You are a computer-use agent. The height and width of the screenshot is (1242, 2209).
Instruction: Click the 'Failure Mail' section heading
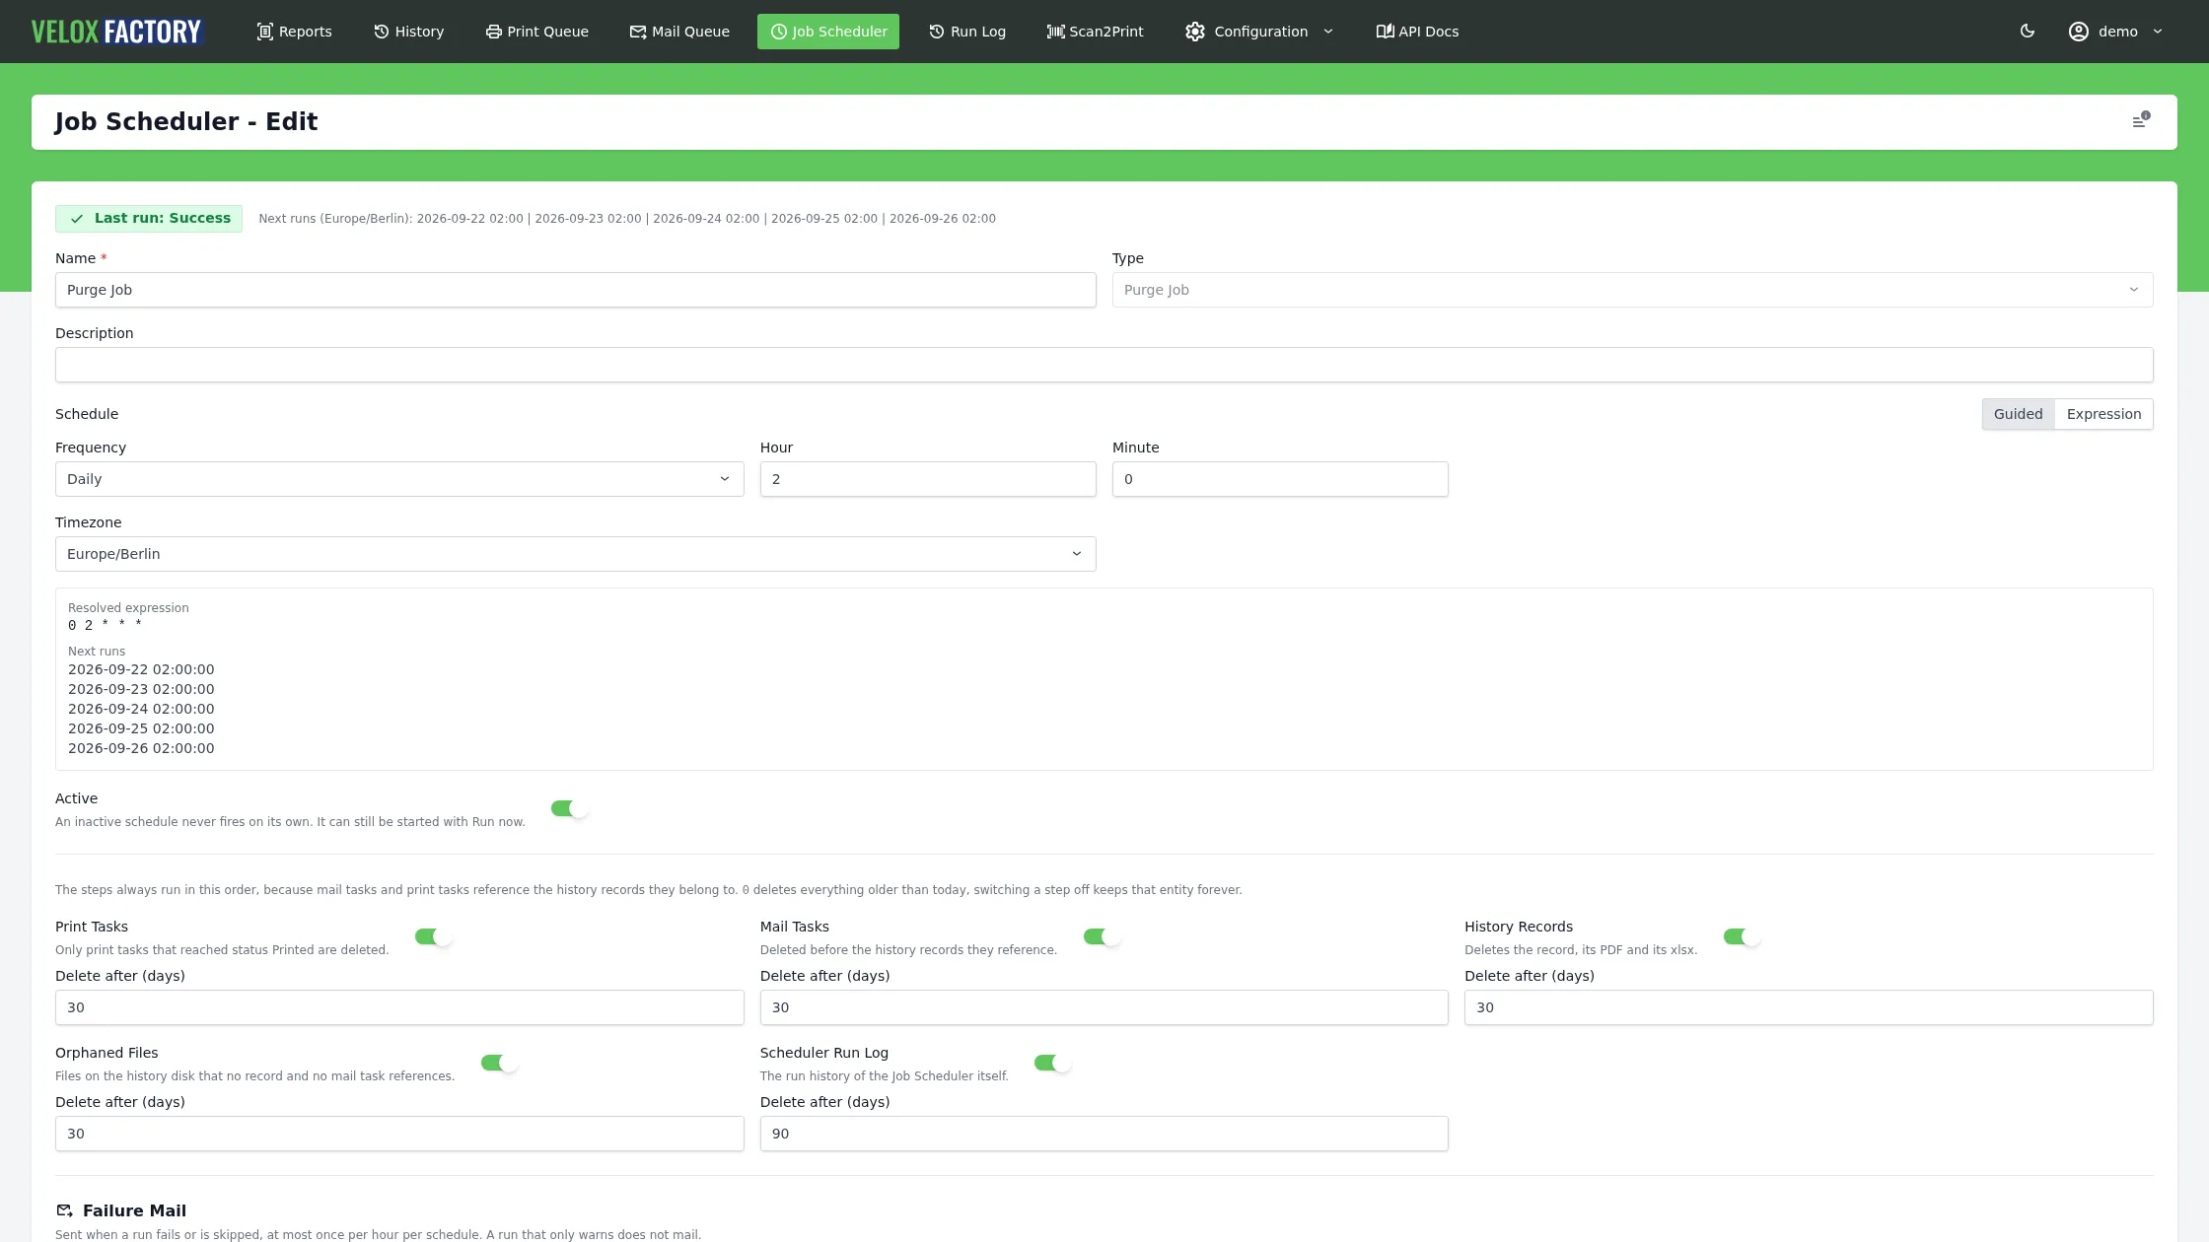[134, 1210]
